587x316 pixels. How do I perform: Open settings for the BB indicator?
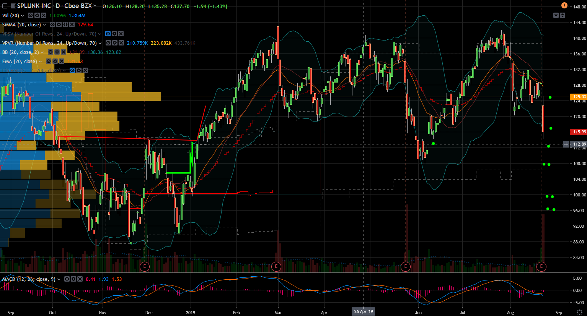57,52
